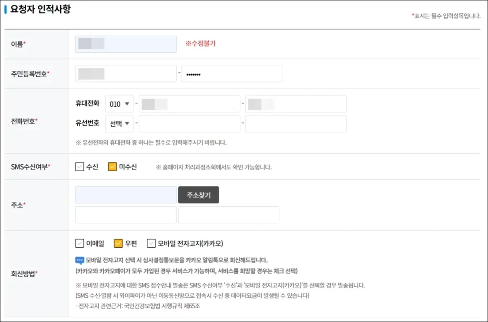488x322 pixels.
Task: Click the 모바일 전자고지 선택 시 심사결정통보문 text
Action: [x=176, y=260]
